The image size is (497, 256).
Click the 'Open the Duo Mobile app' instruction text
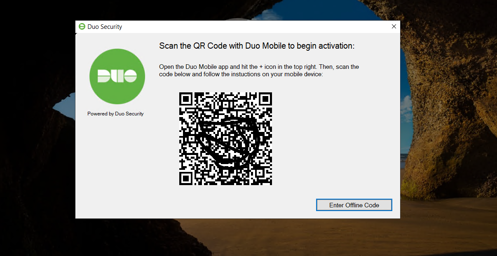click(x=259, y=70)
